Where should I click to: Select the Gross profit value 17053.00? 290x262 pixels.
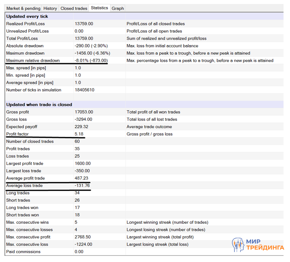84,112
